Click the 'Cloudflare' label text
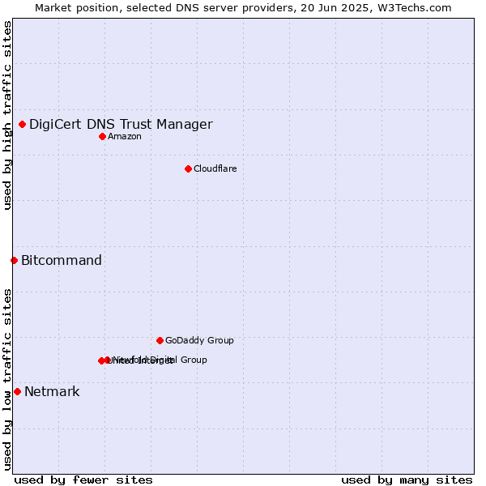The height and width of the screenshot is (486, 486). [215, 168]
